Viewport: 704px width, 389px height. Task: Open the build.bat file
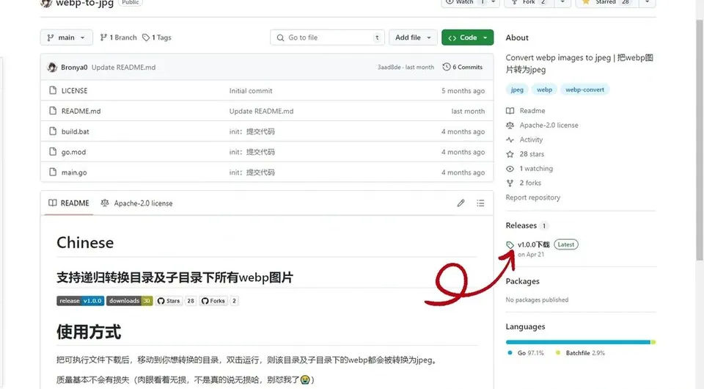[75, 131]
